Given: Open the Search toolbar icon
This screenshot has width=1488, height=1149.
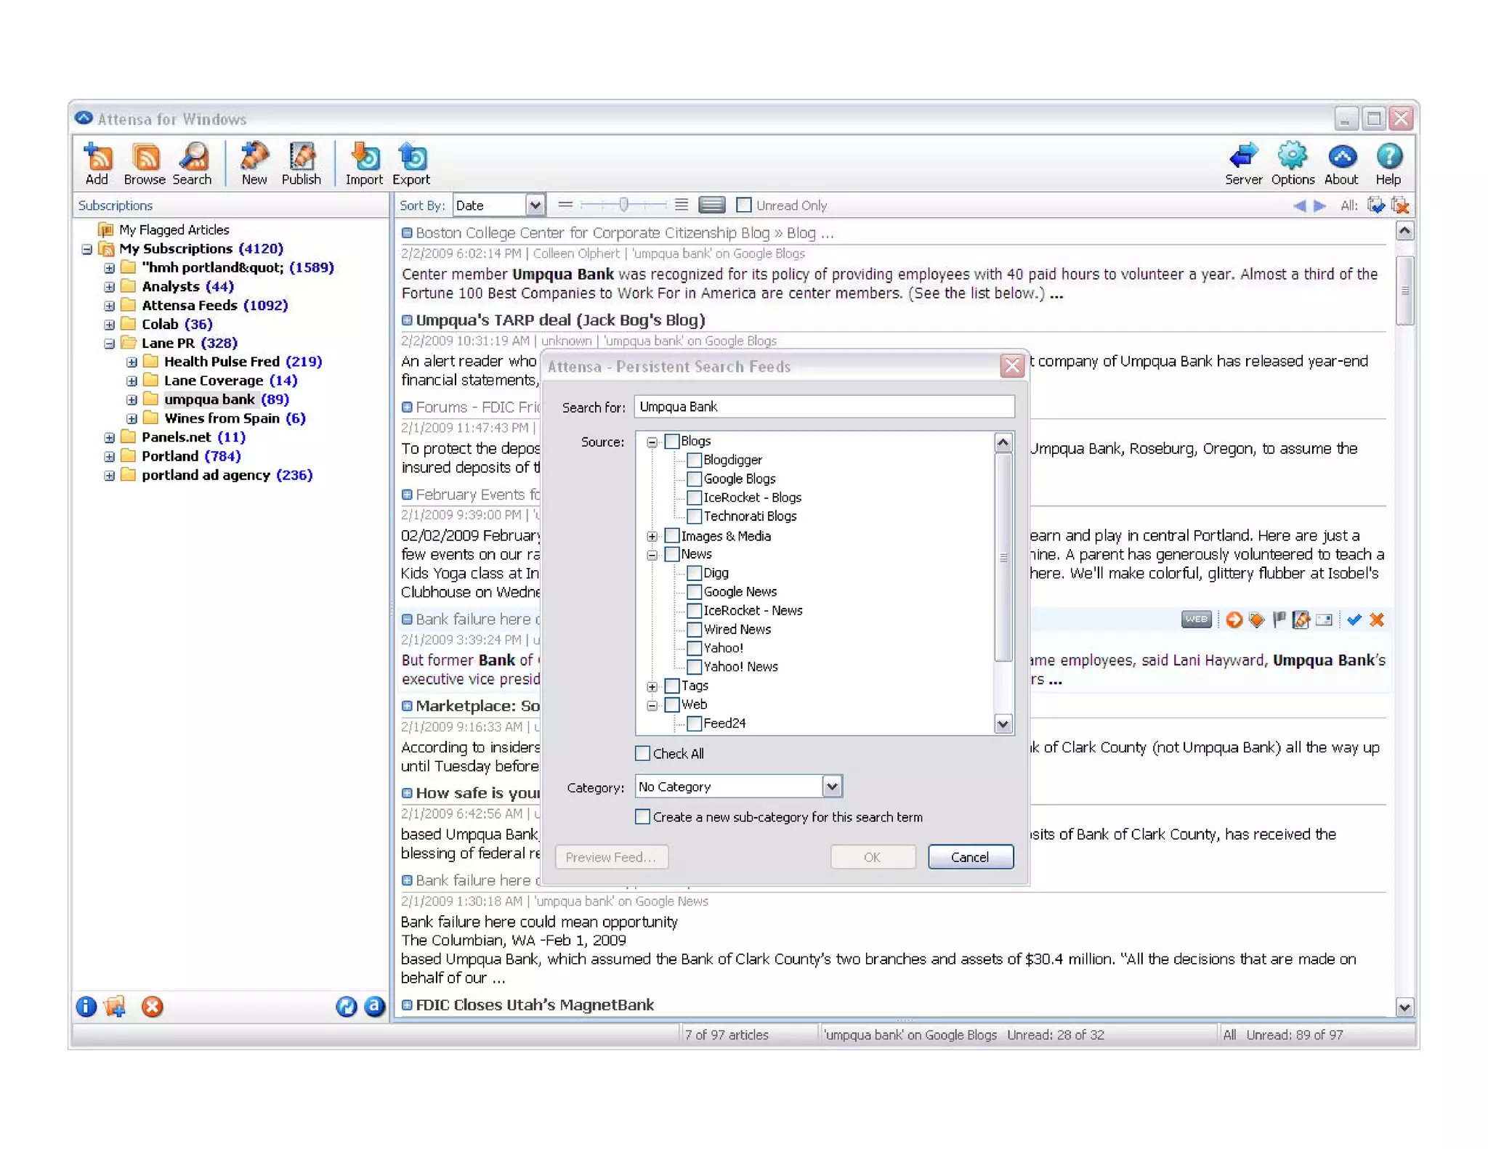Looking at the screenshot, I should coord(193,164).
